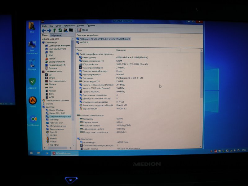This screenshot has width=248, height=186.
Task: Select the Vulkan tree entry
Action: pos(53,142)
